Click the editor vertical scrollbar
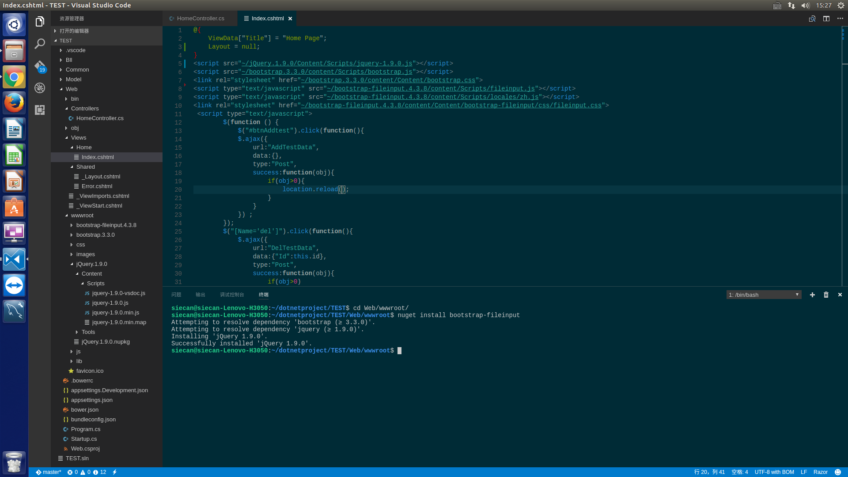848x477 pixels. pyautogui.click(x=844, y=156)
